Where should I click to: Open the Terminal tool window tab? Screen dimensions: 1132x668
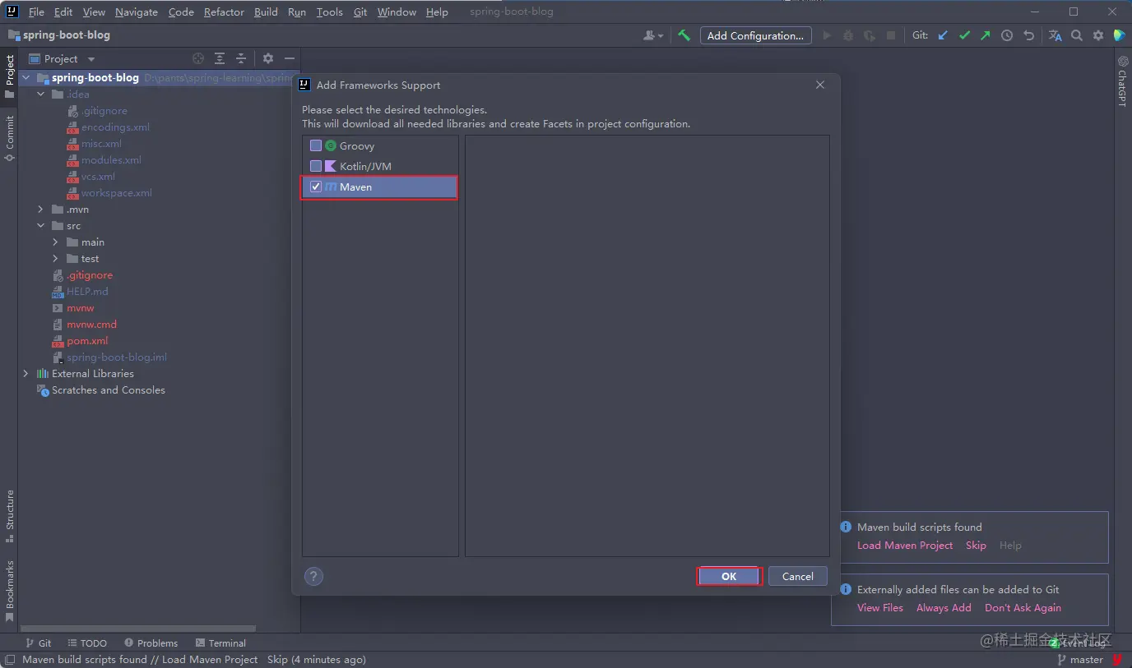pos(220,643)
